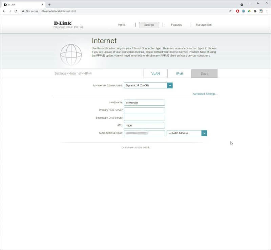Click the MTU input field
This screenshot has width=271, height=250.
click(x=145, y=126)
